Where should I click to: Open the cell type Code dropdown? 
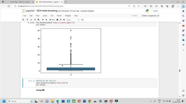(x=73, y=20)
